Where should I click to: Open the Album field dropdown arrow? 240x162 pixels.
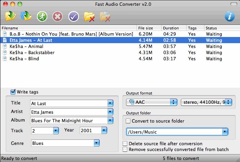(110, 121)
